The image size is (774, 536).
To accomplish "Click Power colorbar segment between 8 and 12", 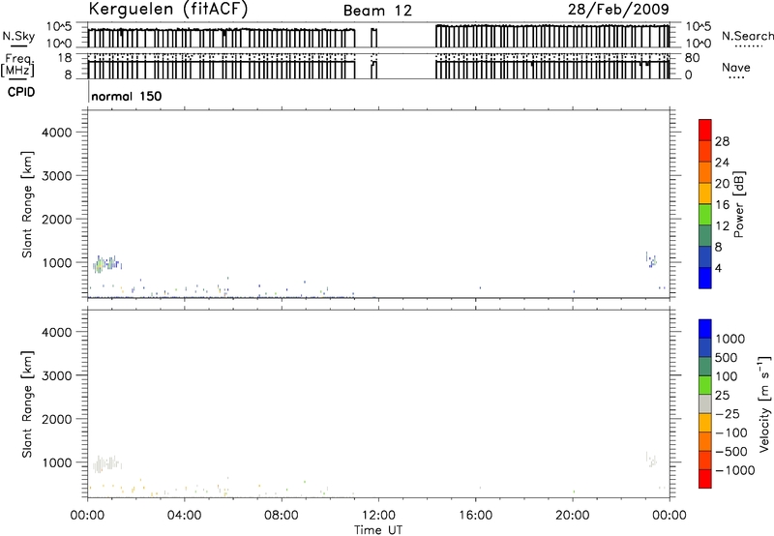I will pyautogui.click(x=705, y=236).
